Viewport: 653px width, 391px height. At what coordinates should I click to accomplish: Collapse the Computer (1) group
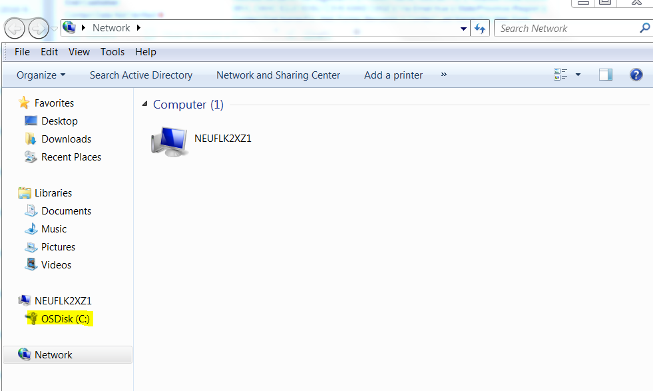pos(144,104)
